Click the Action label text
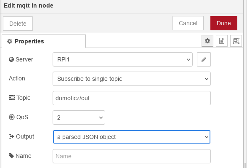The width and height of the screenshot is (247, 168). click(17, 78)
